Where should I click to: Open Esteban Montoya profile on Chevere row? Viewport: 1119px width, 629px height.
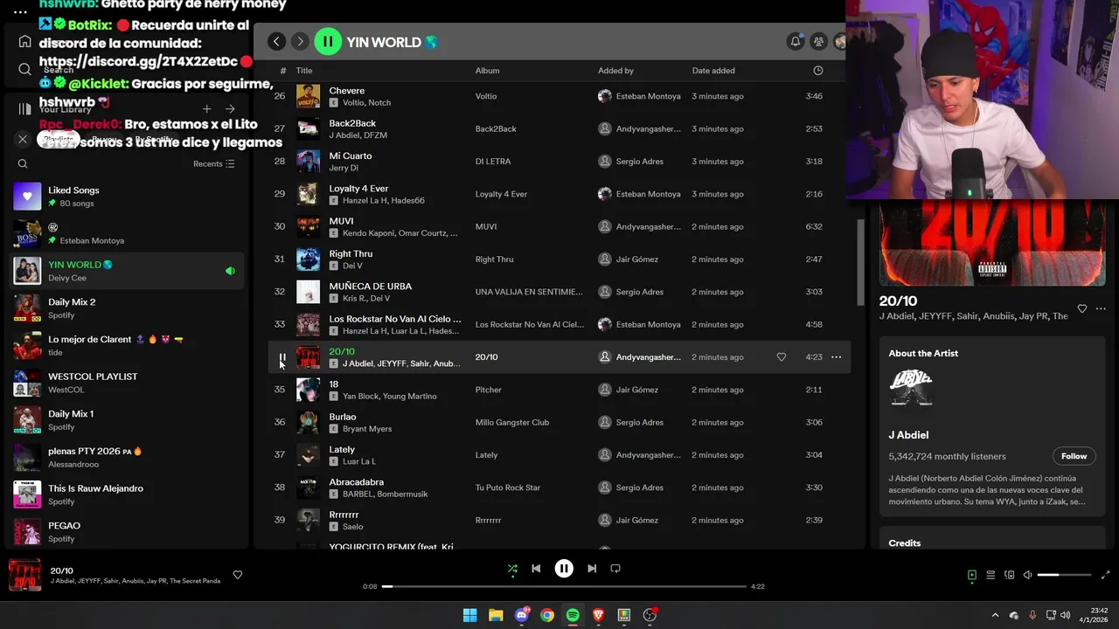(648, 96)
